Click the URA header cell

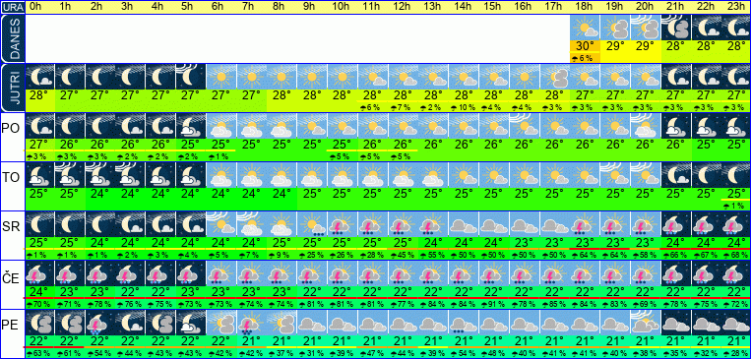click(13, 7)
